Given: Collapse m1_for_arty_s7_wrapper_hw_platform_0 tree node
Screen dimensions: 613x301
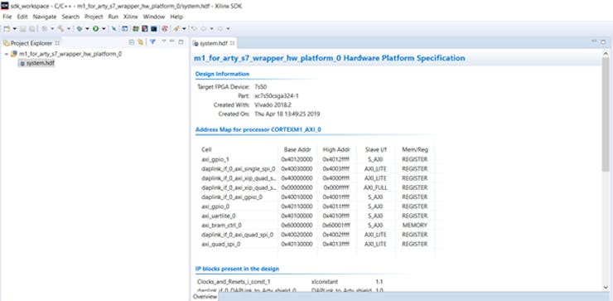Looking at the screenshot, I should [7, 54].
